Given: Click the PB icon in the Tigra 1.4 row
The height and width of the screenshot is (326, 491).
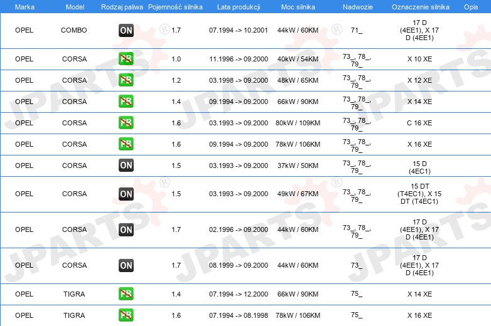Looking at the screenshot, I should tap(126, 294).
